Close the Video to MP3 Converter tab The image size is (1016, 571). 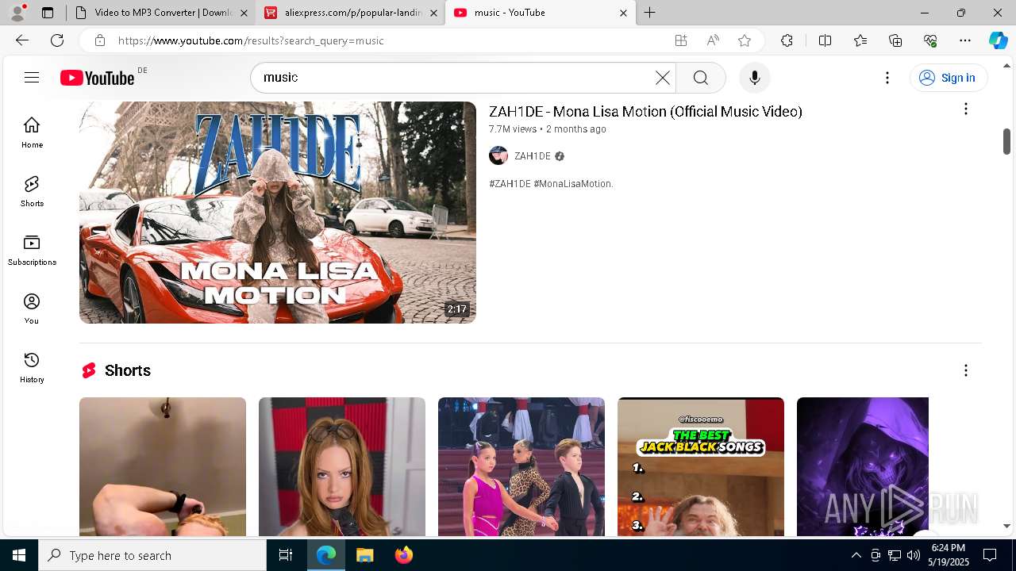pyautogui.click(x=243, y=13)
